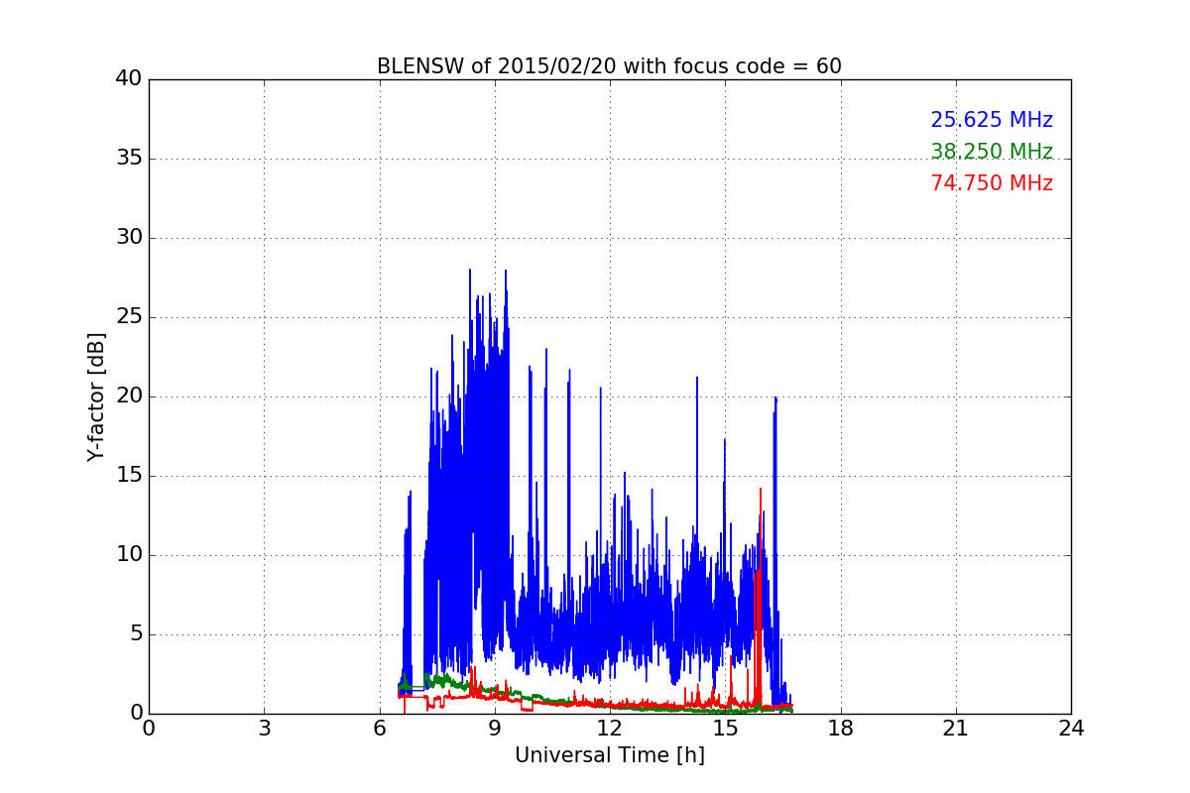Click the 35 tick label on y-axis
The image size is (1190, 793).
pos(129,159)
